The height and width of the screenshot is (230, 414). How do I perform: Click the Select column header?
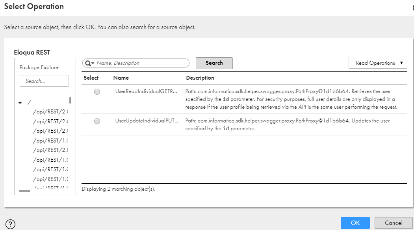tap(91, 78)
